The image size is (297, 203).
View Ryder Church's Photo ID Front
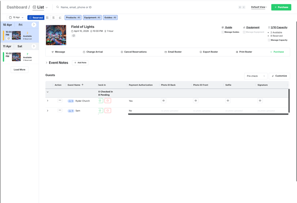click(x=195, y=101)
